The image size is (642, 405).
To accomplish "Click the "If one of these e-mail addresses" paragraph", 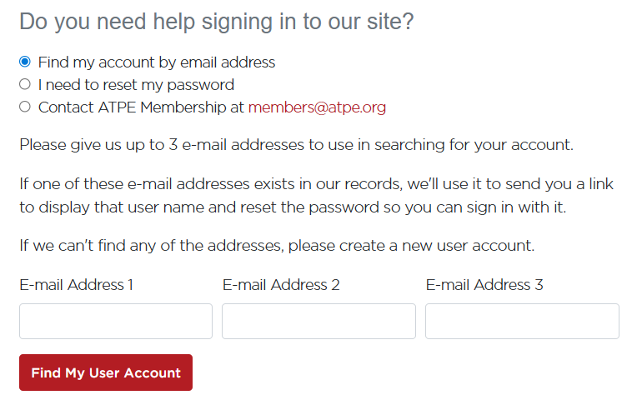I will 316,195.
